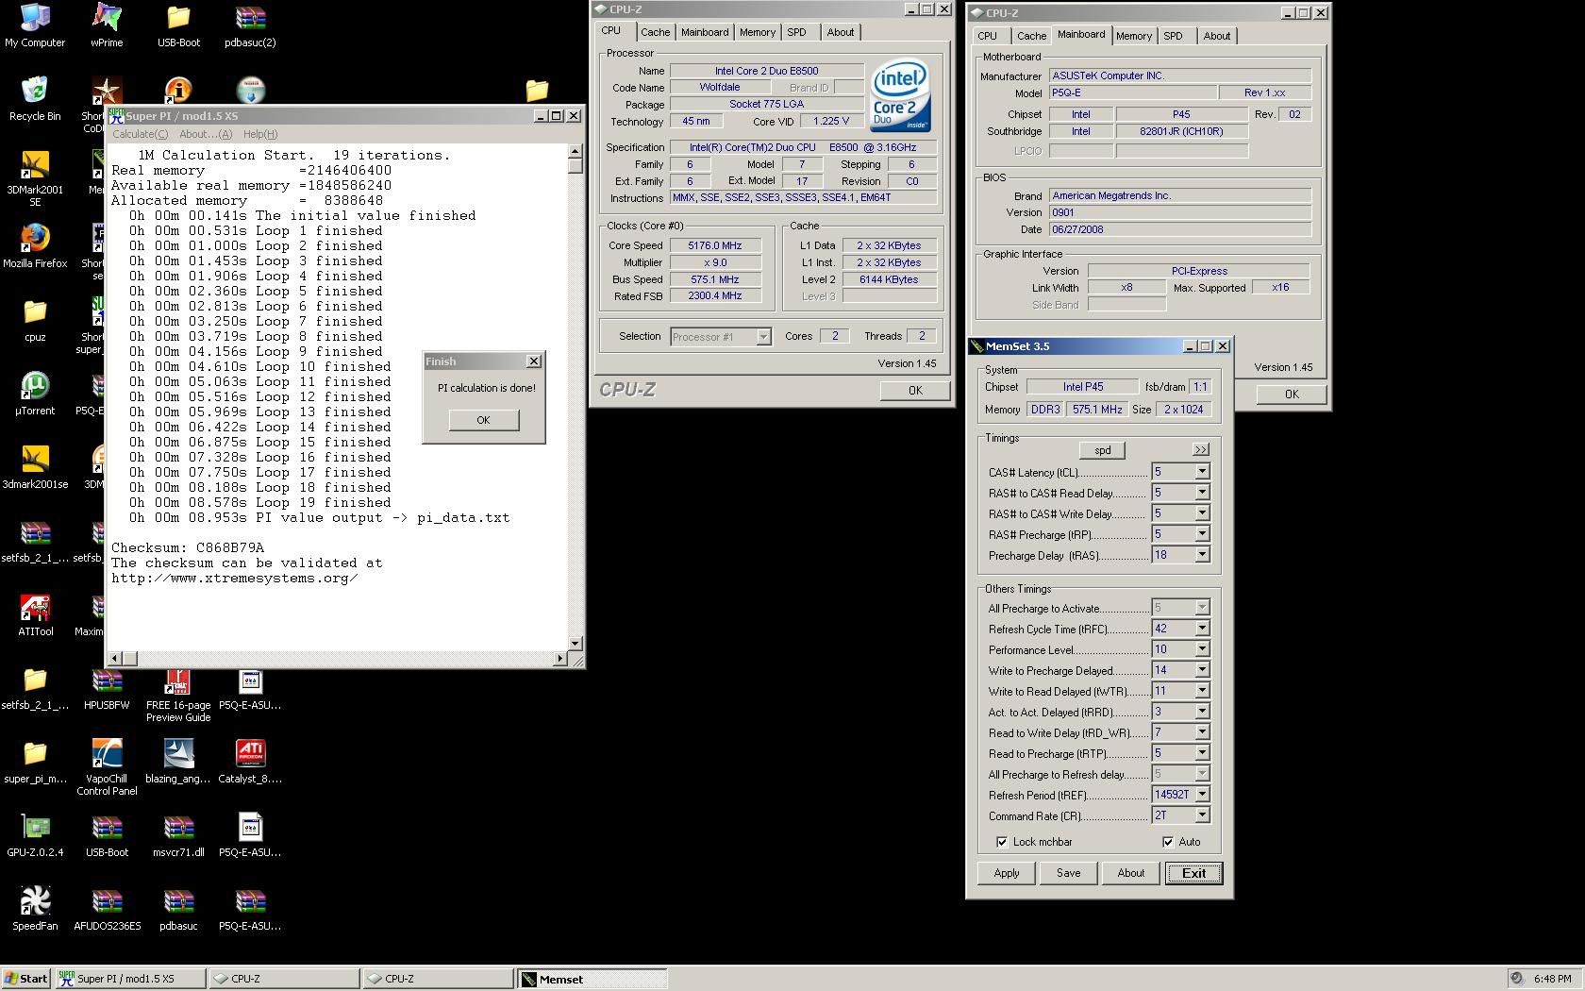The image size is (1585, 991).
Task: Open Help menu in Super PI
Action: (260, 134)
